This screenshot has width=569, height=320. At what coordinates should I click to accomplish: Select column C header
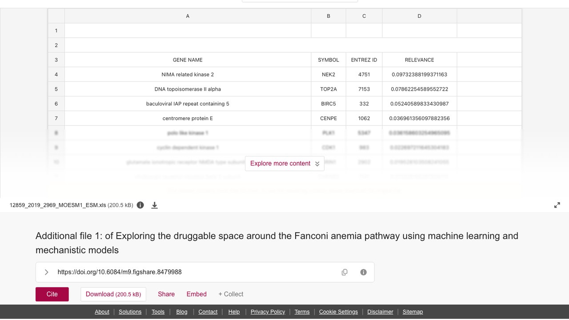click(364, 16)
